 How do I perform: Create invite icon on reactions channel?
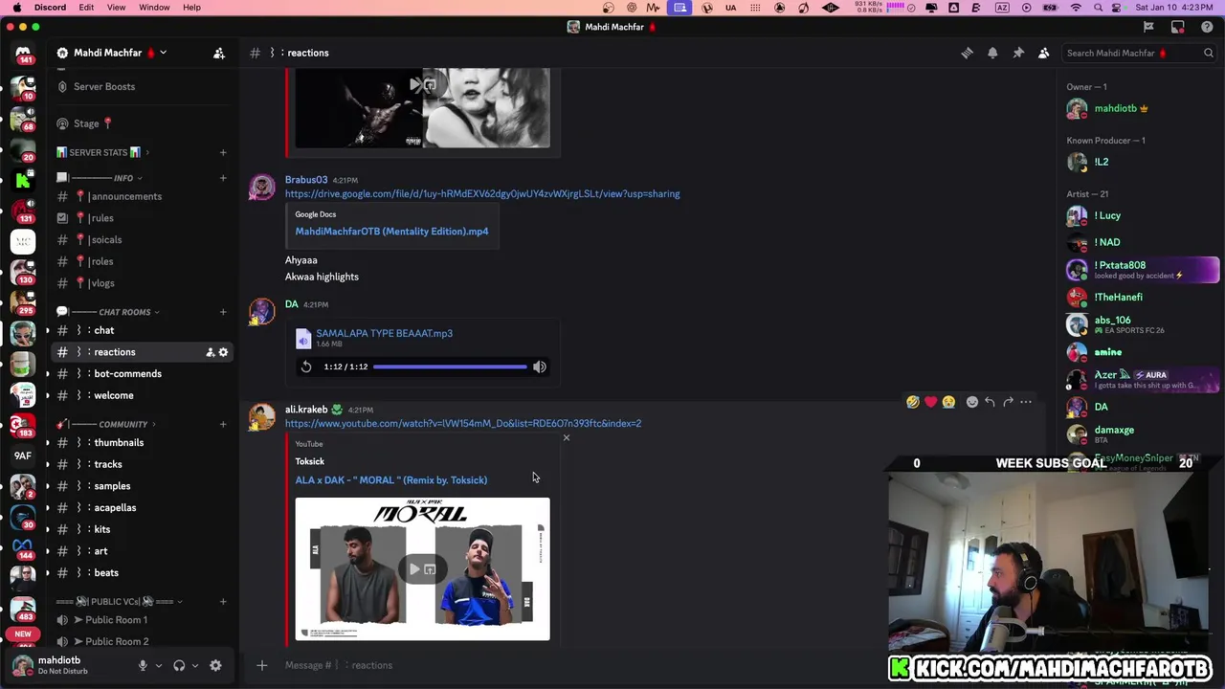pyautogui.click(x=210, y=352)
